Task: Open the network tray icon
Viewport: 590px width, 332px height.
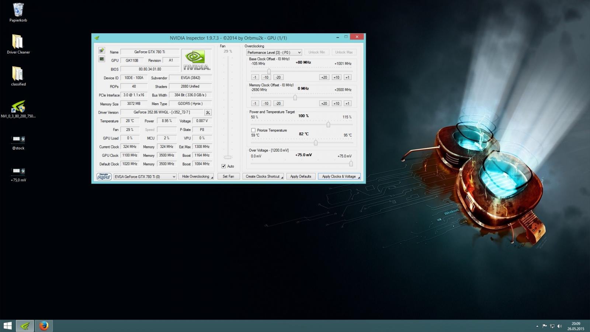Action: click(x=552, y=326)
